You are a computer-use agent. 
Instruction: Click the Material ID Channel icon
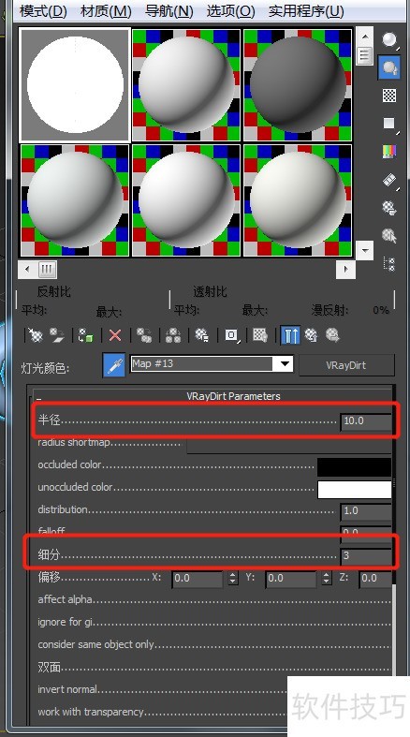[231, 335]
